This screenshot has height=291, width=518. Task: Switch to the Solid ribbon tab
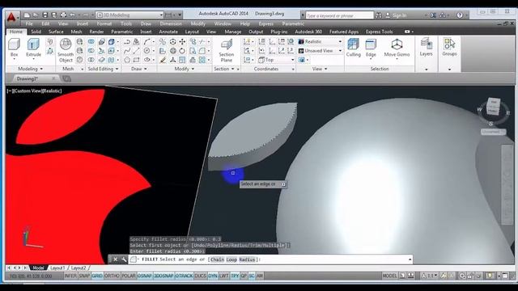coord(36,32)
